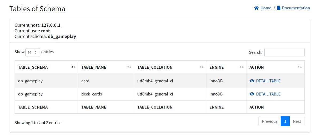Sort by TABLE_COLLATION column arrows
This screenshot has height=138, width=317.
(201, 67)
